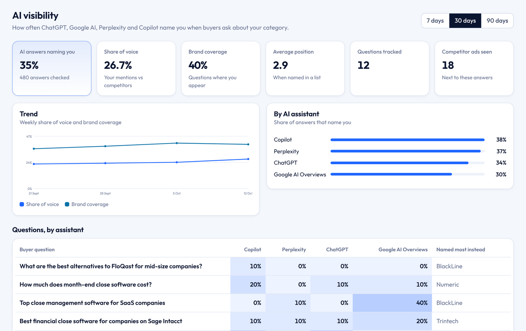
Task: Click the 30% value next to Google AI Overviews
Action: point(501,174)
